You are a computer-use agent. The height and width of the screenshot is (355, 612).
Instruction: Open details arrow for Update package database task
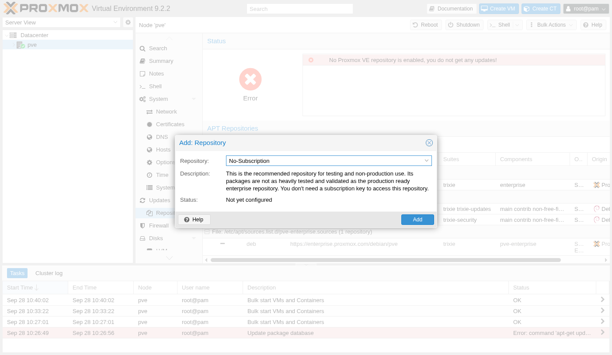pyautogui.click(x=602, y=332)
